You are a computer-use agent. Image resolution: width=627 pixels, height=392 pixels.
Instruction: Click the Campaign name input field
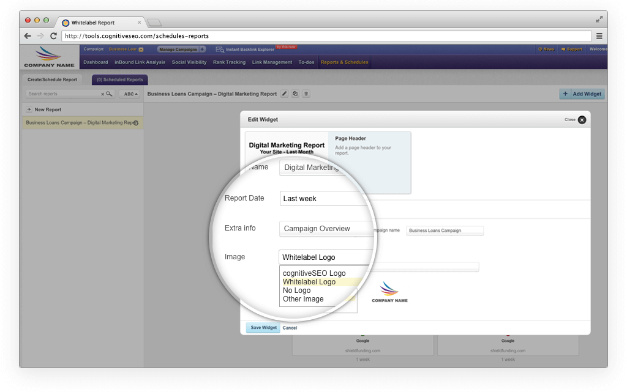pyautogui.click(x=445, y=231)
